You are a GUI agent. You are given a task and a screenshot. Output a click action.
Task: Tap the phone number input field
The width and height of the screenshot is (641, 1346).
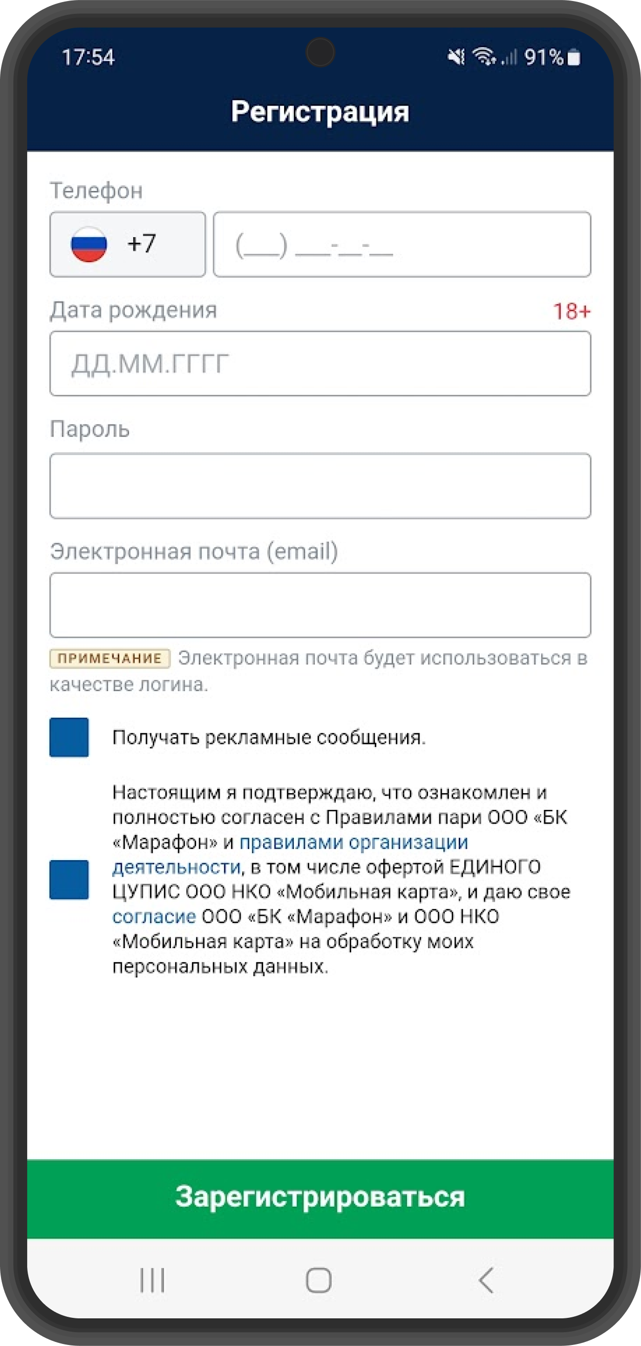(402, 244)
